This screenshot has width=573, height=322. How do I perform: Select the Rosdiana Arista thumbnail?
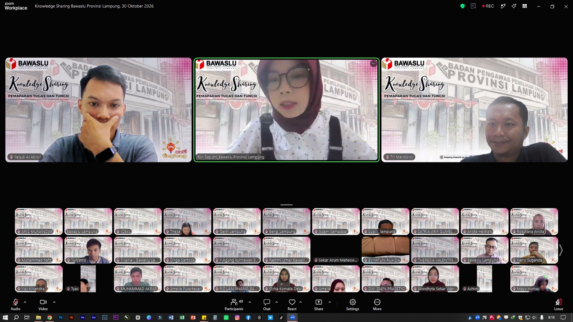click(534, 221)
